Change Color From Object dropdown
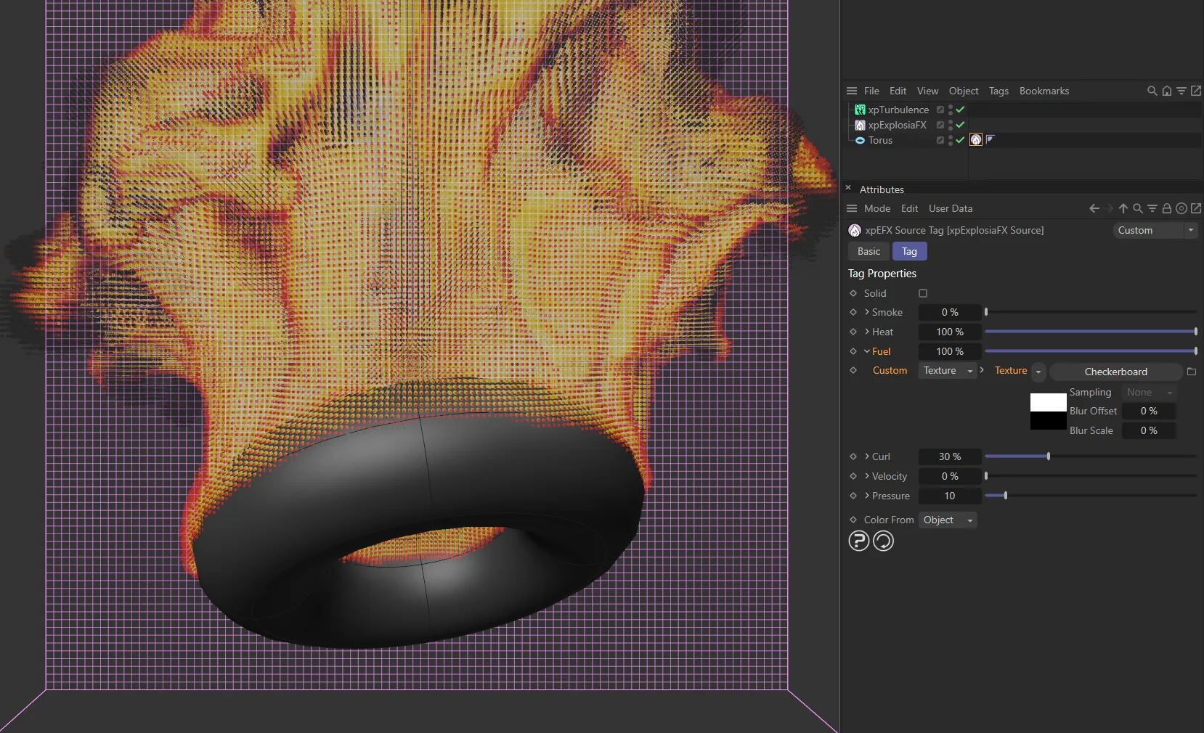The width and height of the screenshot is (1204, 733). (x=946, y=520)
